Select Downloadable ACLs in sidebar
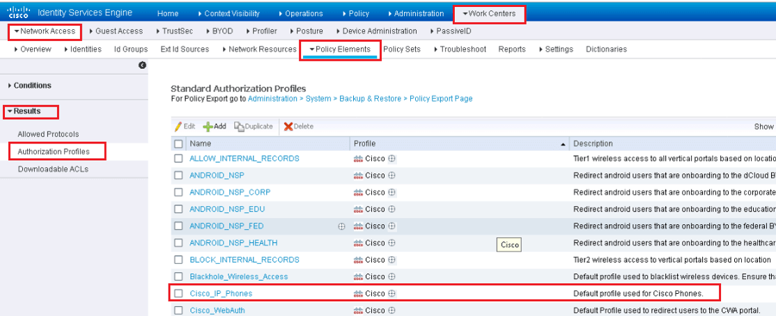Viewport: 776px width, 316px height. [53, 169]
